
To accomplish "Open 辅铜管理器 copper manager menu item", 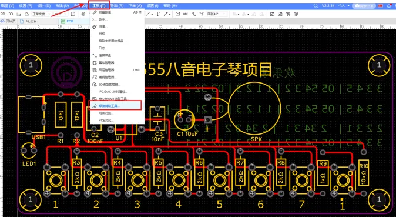I will click(117, 77).
